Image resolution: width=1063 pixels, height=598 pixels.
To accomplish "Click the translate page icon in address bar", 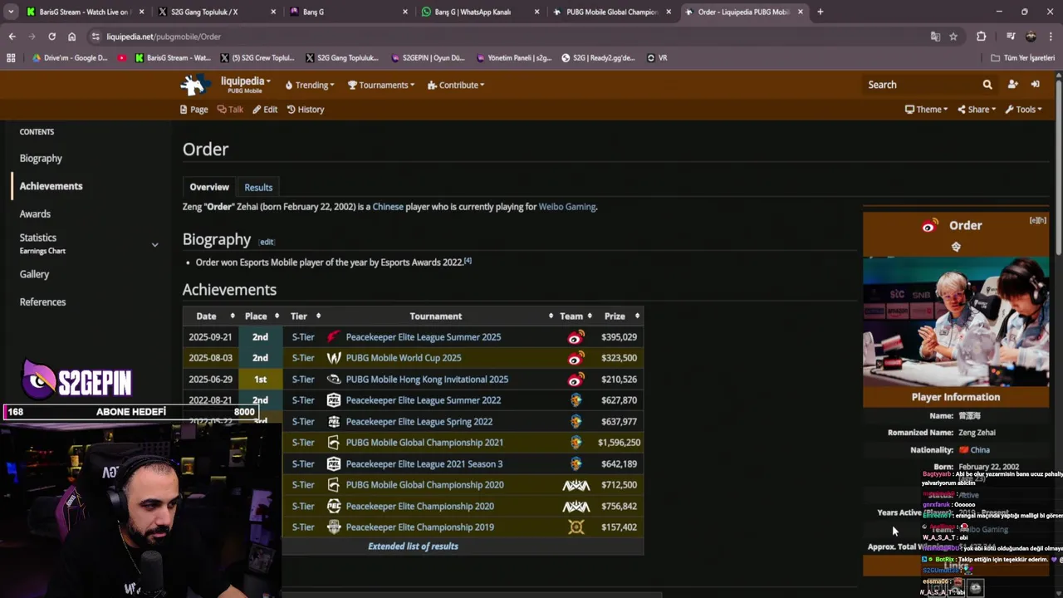I will pyautogui.click(x=935, y=37).
